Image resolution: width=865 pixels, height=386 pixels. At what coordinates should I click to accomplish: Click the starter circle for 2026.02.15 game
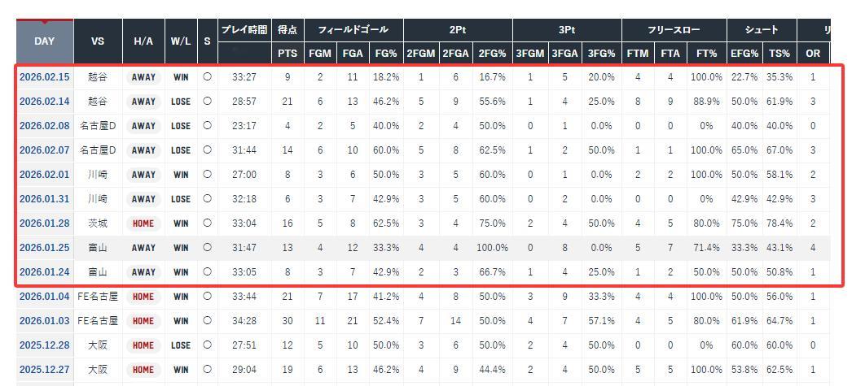[x=207, y=77]
